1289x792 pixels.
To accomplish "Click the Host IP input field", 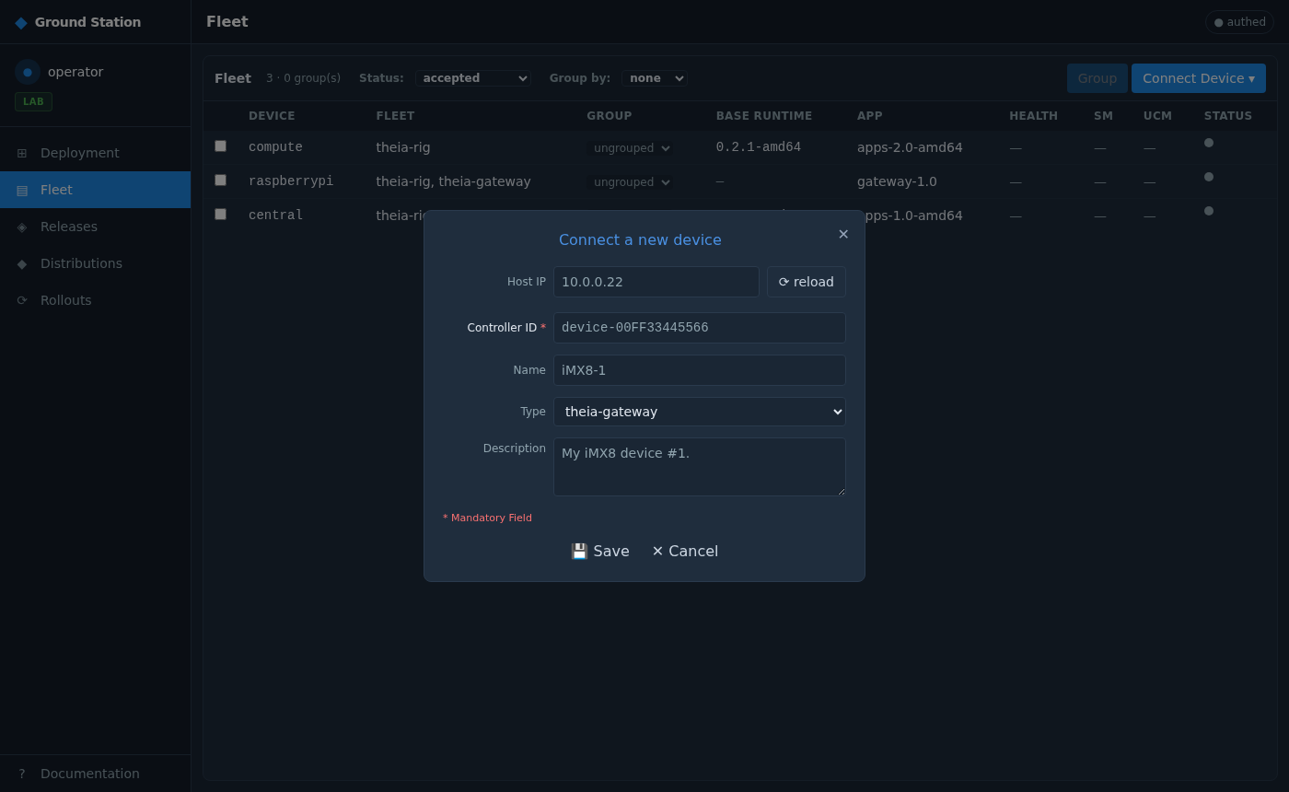I will 656,282.
